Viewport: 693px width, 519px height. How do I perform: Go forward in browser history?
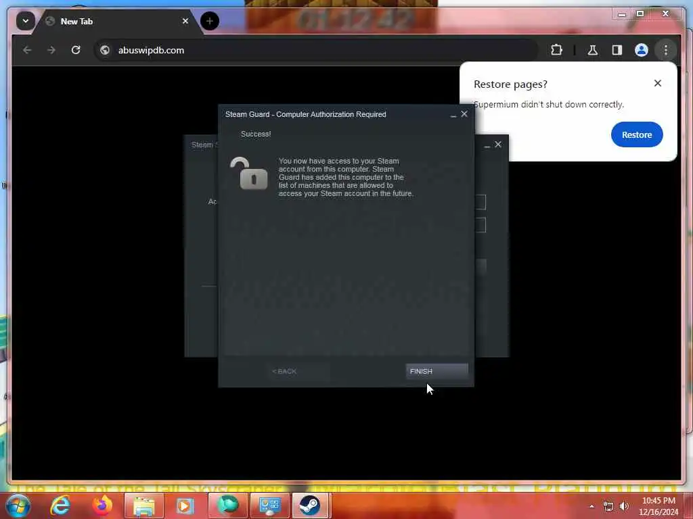51,50
